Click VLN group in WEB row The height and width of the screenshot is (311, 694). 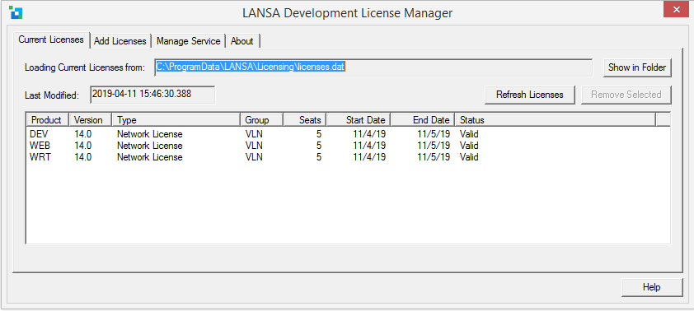point(254,146)
